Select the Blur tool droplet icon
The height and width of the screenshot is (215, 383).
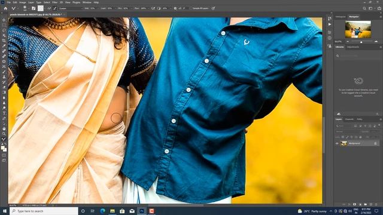tap(4, 98)
